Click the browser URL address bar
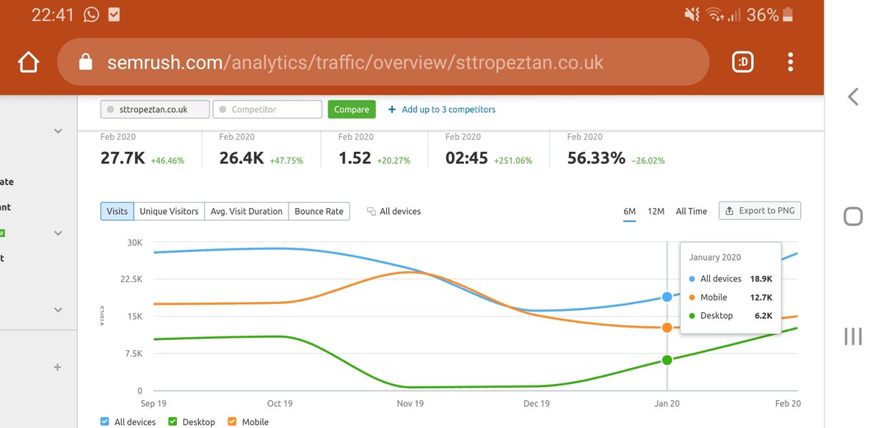 click(383, 62)
